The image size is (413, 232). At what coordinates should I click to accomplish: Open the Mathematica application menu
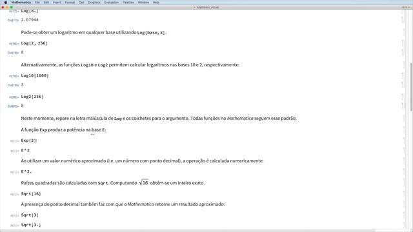point(21,3)
